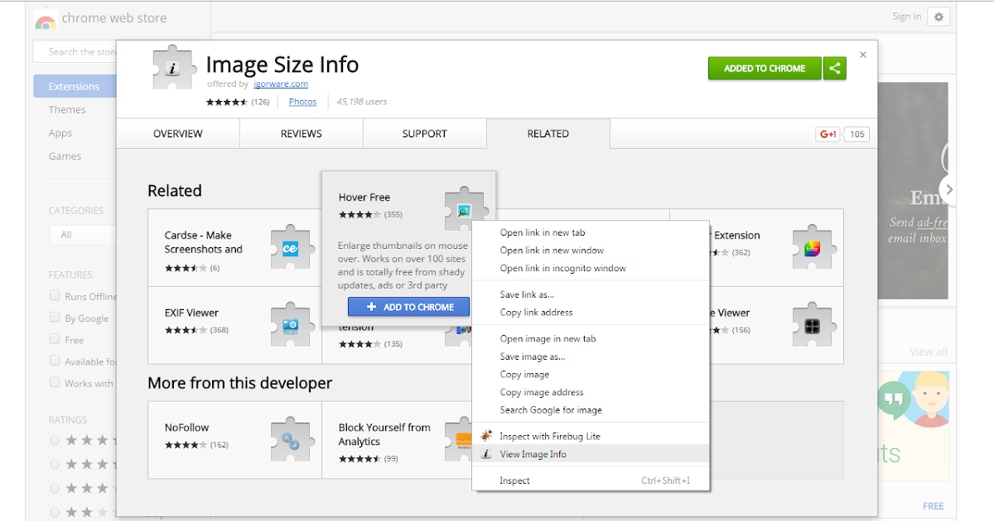994x521 pixels.
Task: Toggle the Free feature checkbox
Action: click(55, 339)
